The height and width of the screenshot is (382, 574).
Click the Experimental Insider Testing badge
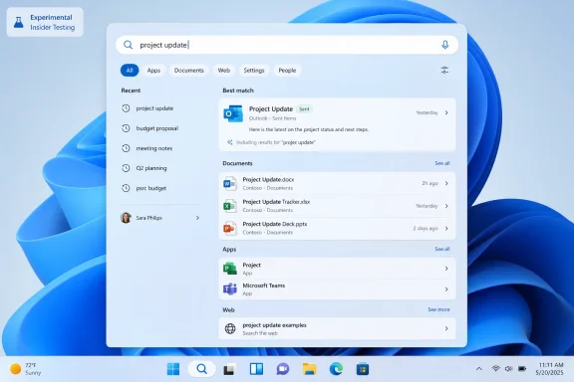click(45, 22)
